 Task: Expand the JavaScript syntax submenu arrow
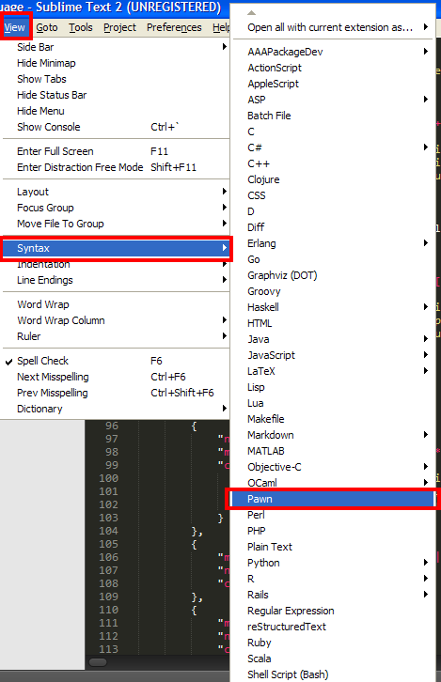pyautogui.click(x=425, y=355)
